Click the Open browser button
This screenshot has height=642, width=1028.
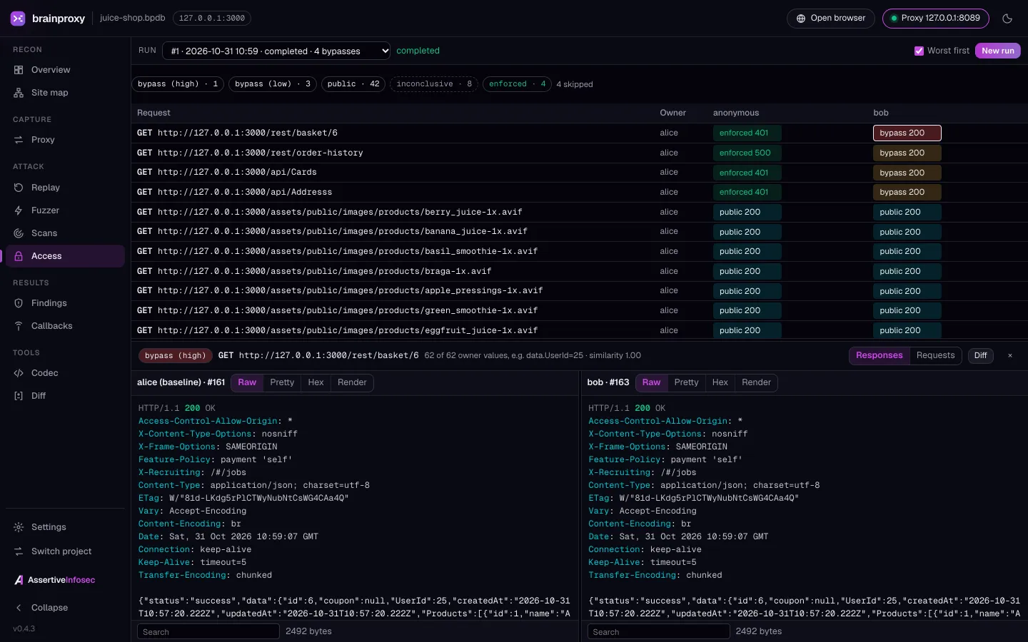coord(831,19)
